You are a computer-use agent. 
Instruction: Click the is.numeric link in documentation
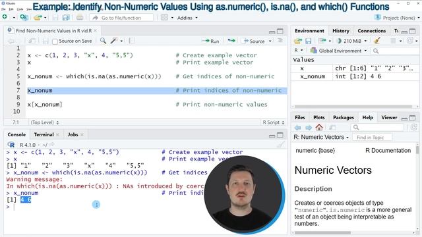[347, 210]
